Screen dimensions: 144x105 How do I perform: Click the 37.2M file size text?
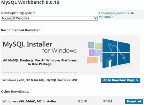pos(108,101)
